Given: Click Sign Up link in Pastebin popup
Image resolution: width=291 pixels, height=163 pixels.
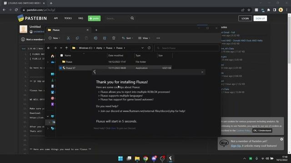Looking at the screenshot, I should tap(236, 146).
